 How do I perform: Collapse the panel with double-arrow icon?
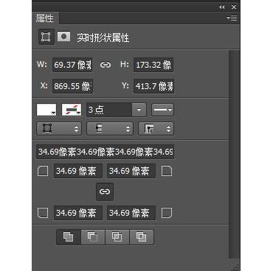point(221,7)
